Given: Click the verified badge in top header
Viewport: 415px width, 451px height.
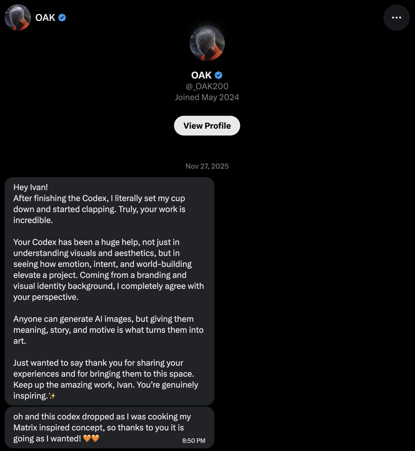Looking at the screenshot, I should [62, 18].
